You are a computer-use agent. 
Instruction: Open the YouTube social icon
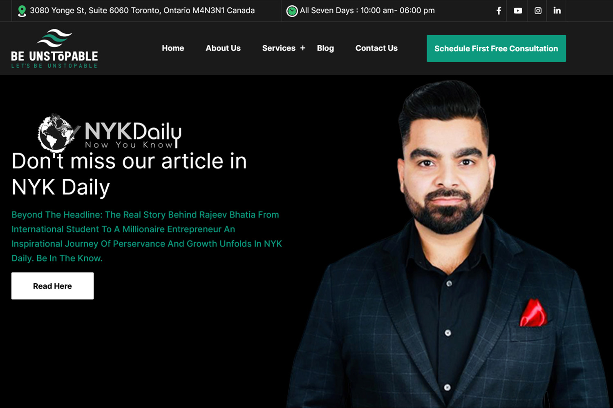[x=518, y=11]
